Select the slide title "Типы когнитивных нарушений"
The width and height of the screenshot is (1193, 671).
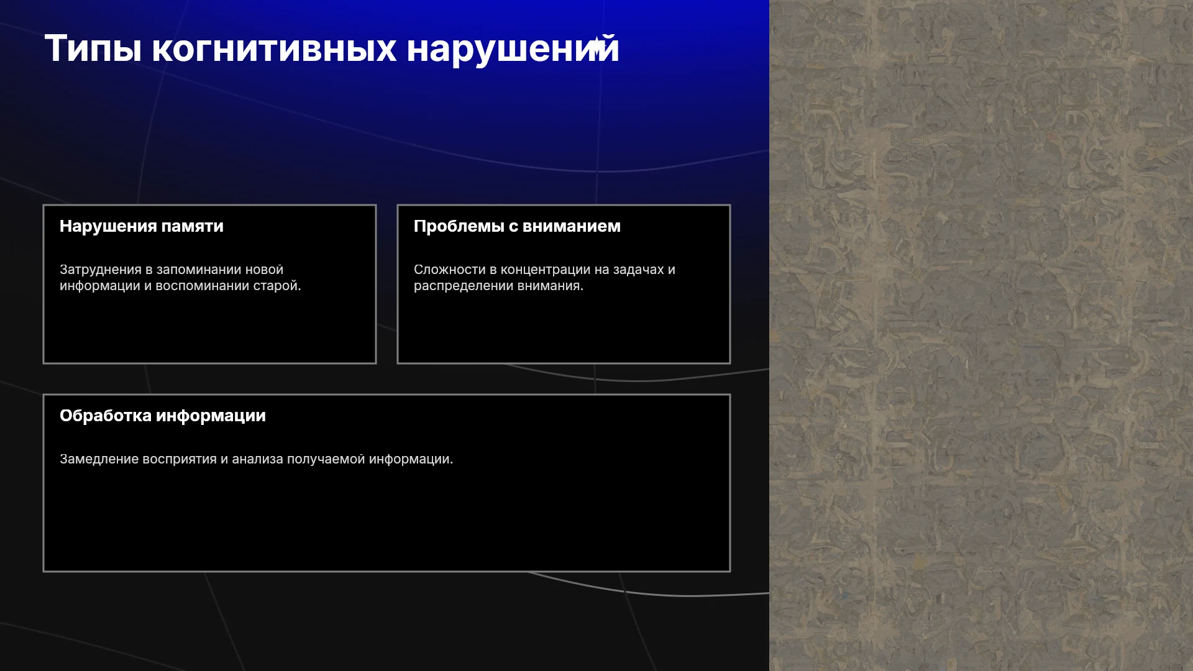click(332, 48)
